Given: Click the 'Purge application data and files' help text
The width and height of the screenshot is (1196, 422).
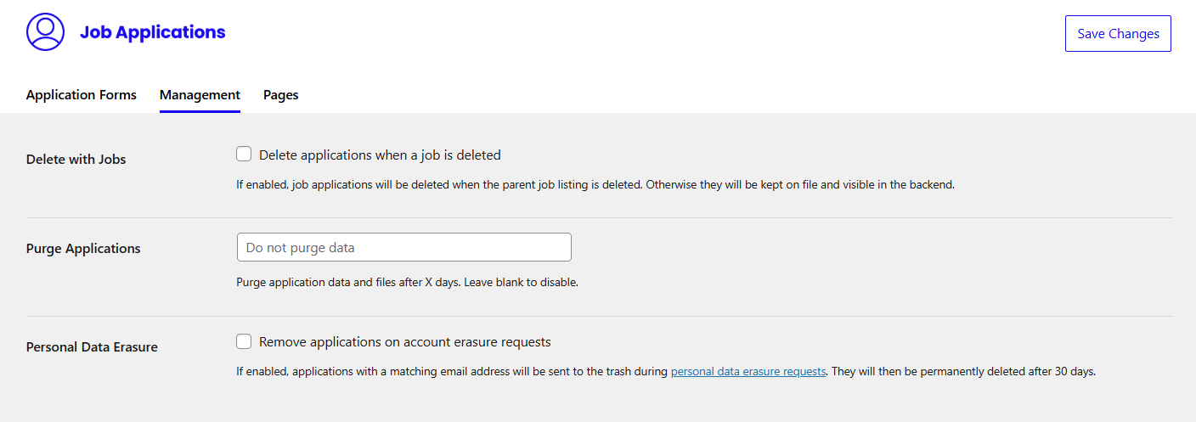Looking at the screenshot, I should [407, 282].
